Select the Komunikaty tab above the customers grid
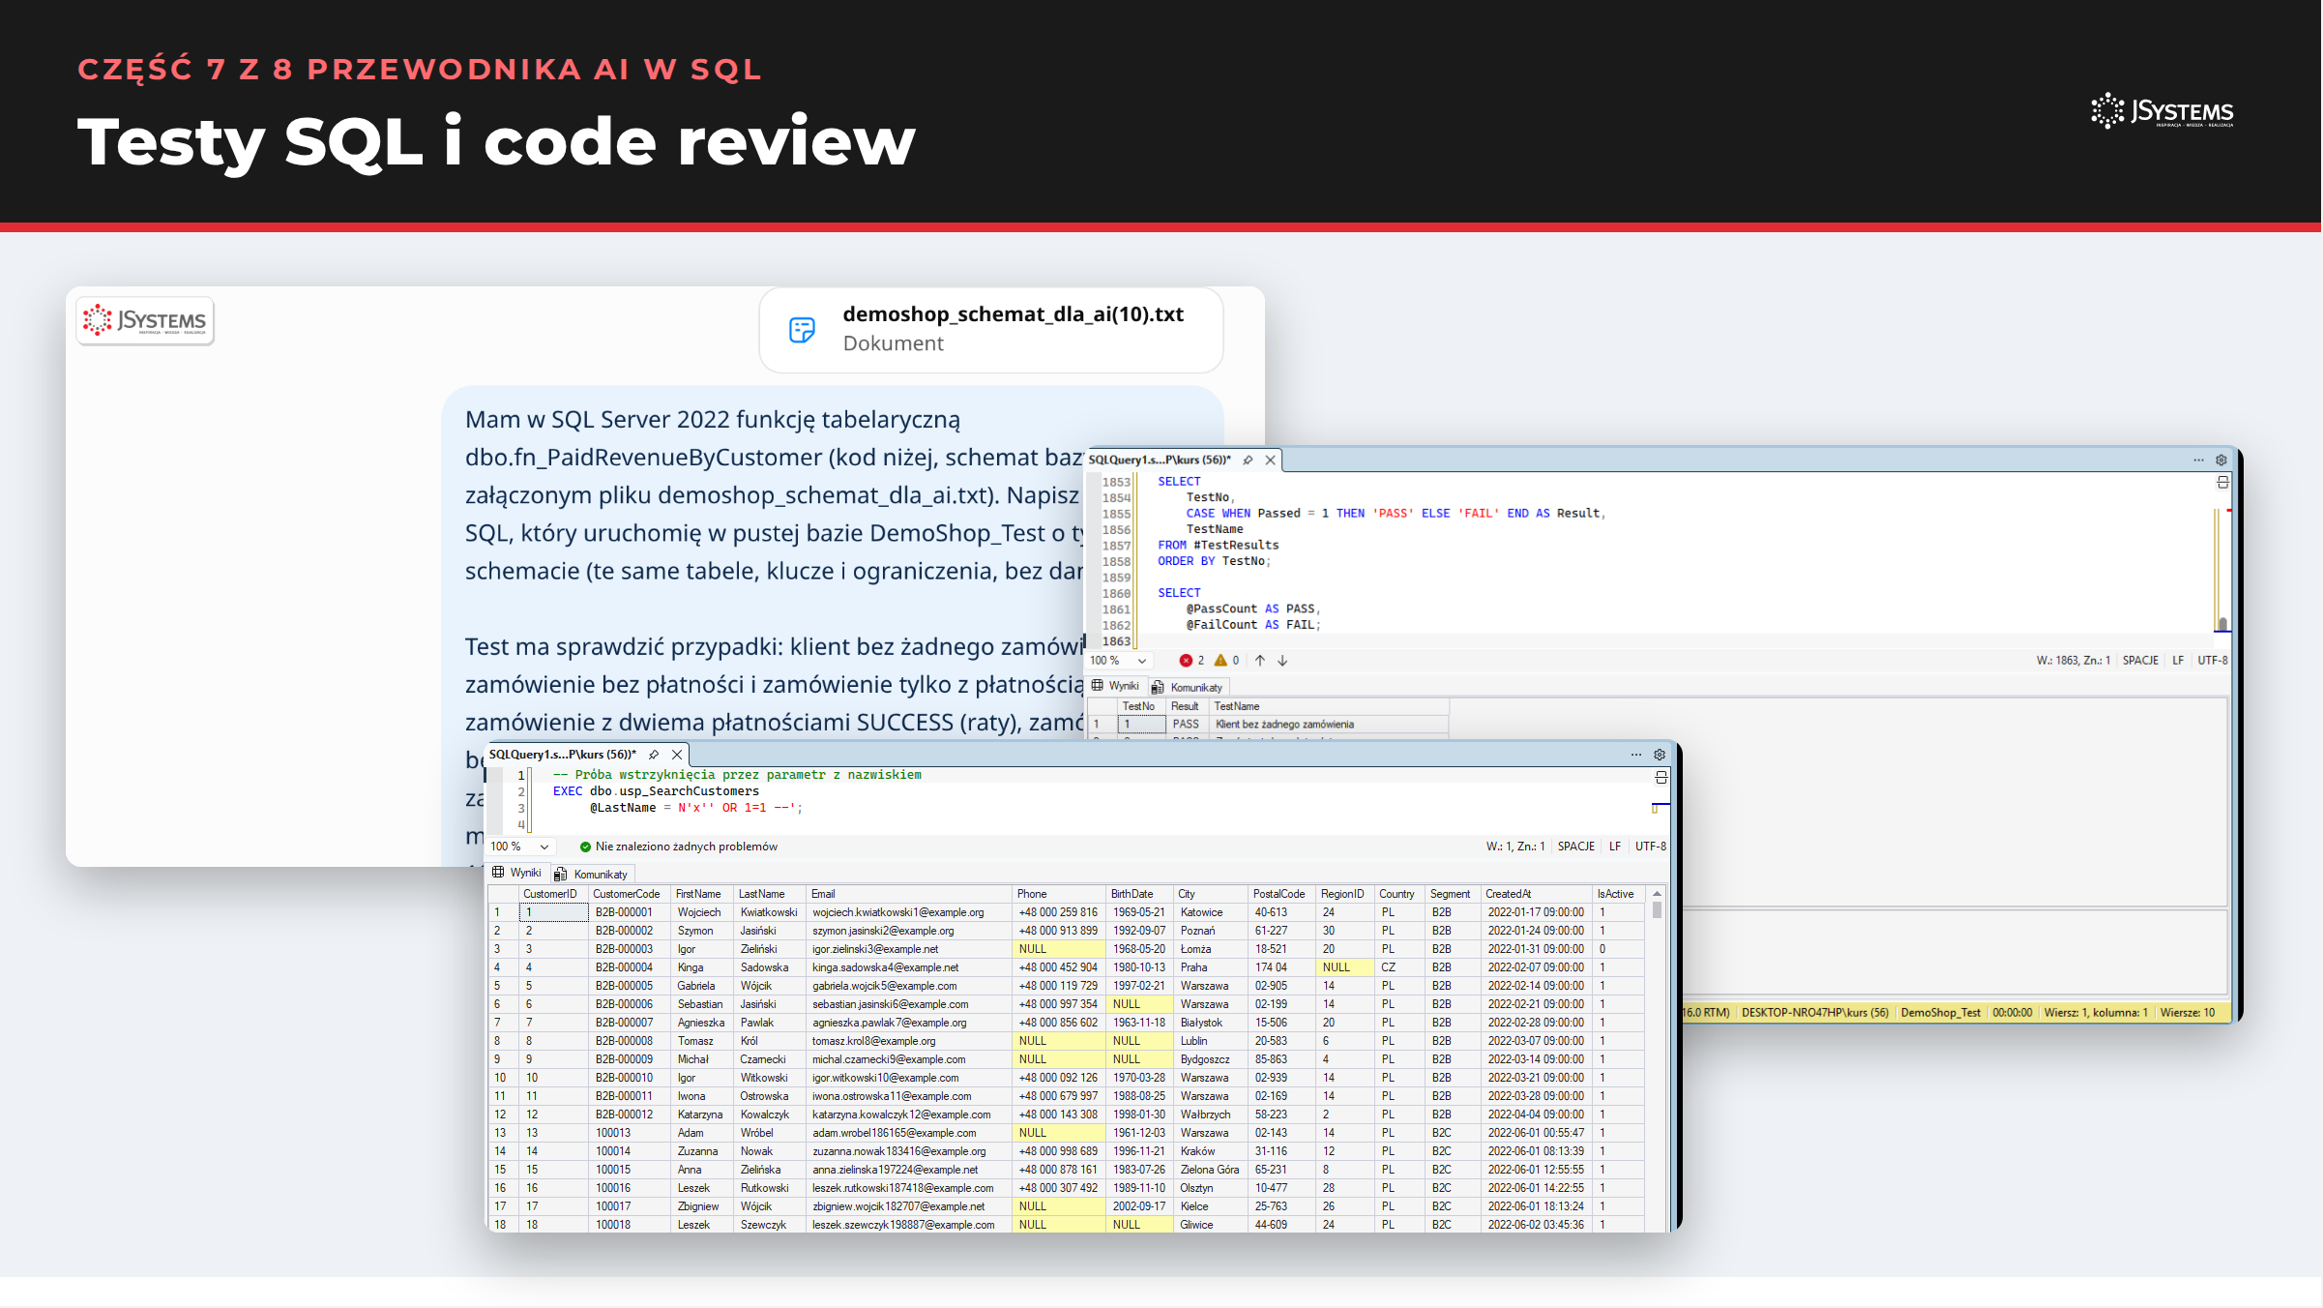2323x1308 pixels. [x=591, y=874]
